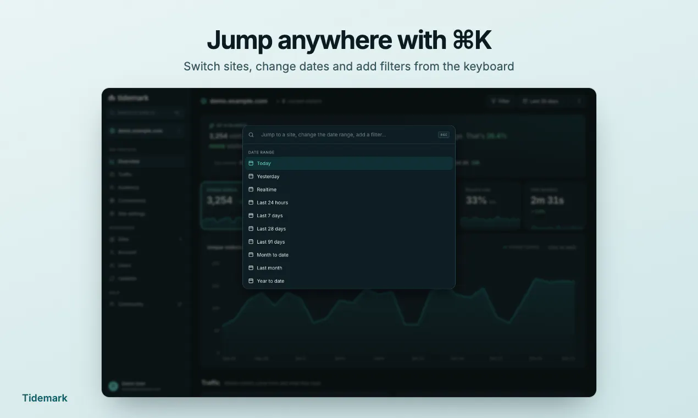Click the calendar icon beside Yesterday
Viewport: 698px width, 418px height.
pyautogui.click(x=251, y=177)
